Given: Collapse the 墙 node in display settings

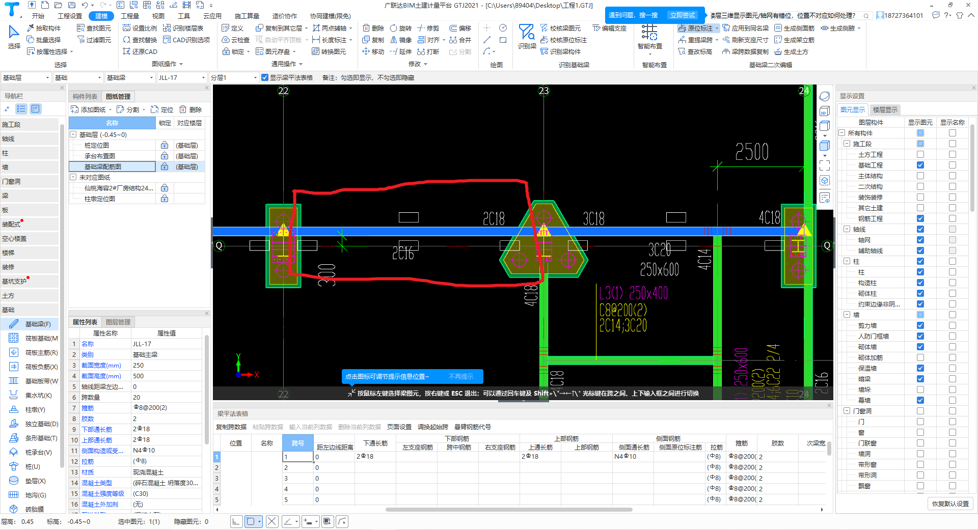Looking at the screenshot, I should [847, 315].
